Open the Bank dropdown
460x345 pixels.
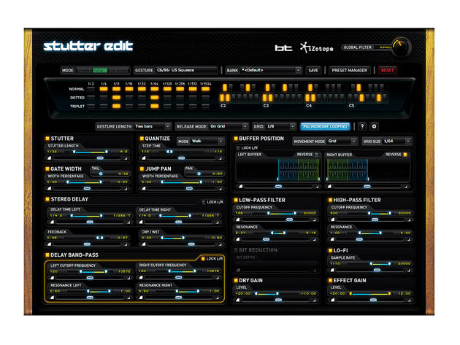click(x=271, y=70)
